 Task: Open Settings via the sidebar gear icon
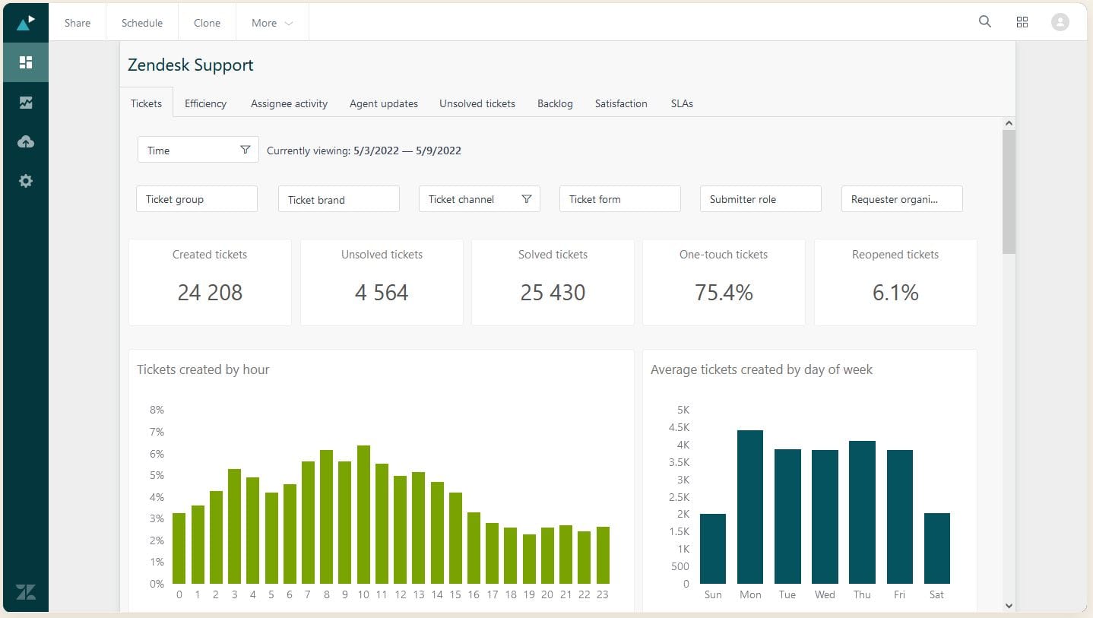coord(25,181)
